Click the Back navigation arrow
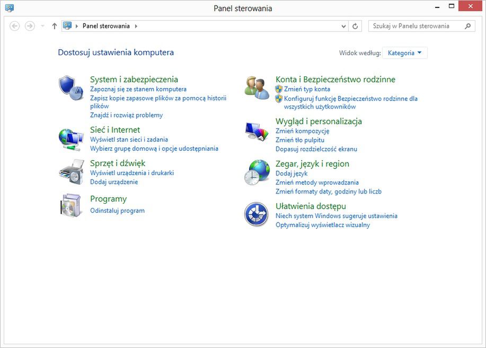This screenshot has height=348, width=486. click(14, 26)
